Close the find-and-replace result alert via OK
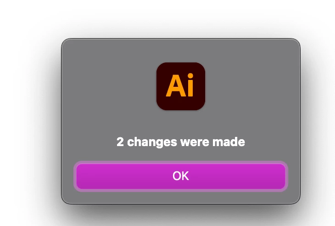The height and width of the screenshot is (226, 335). pos(181,176)
